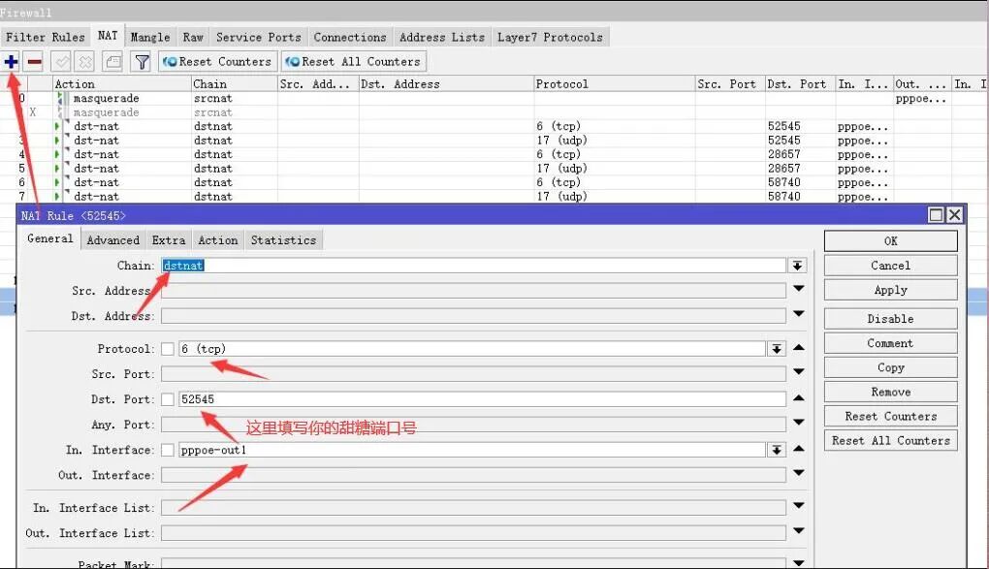Open the Comment dialog

tap(888, 342)
